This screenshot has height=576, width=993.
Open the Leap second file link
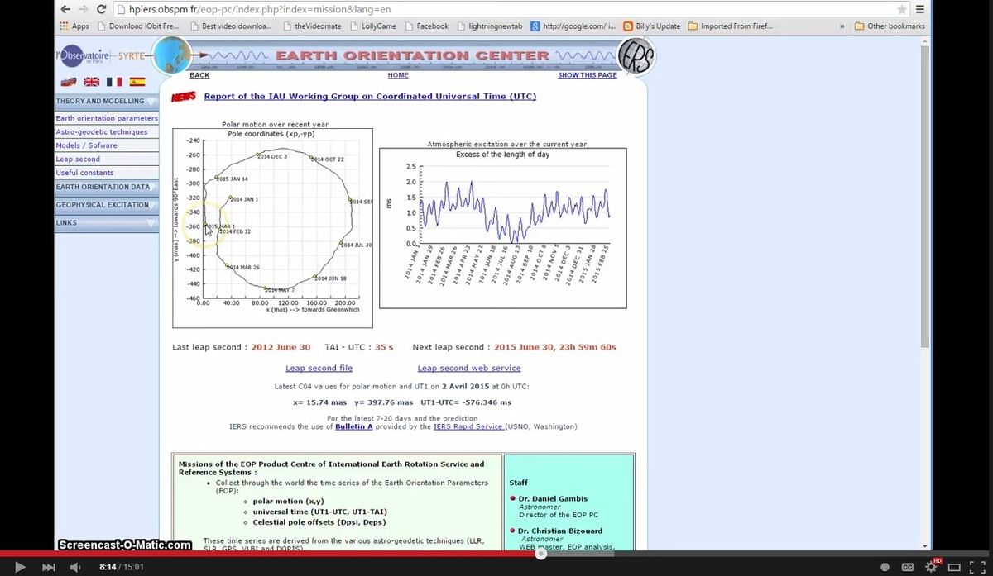coord(319,369)
